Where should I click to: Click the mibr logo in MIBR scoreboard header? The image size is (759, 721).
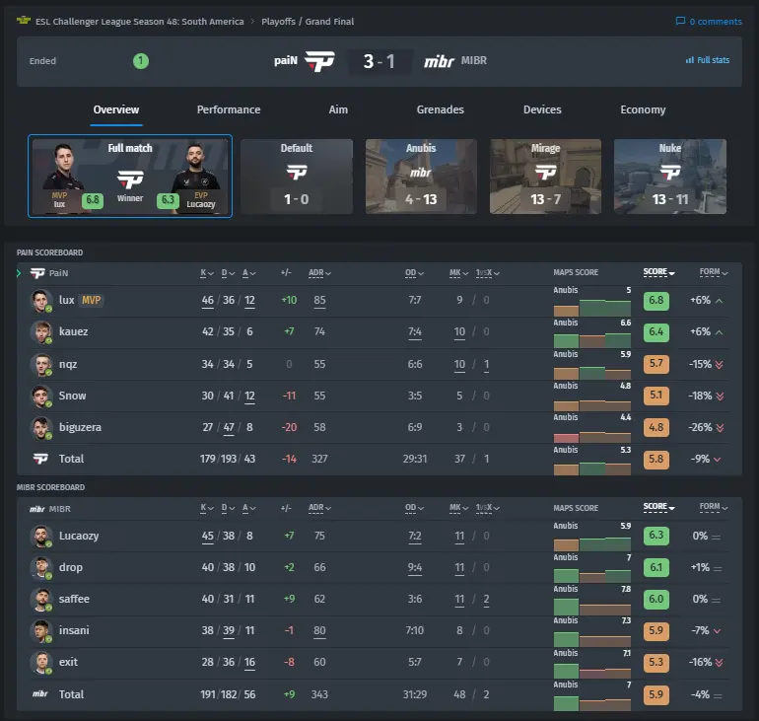[x=37, y=509]
